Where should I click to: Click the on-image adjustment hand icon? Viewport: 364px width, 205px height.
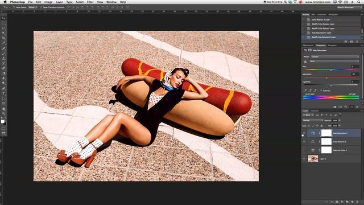click(305, 61)
